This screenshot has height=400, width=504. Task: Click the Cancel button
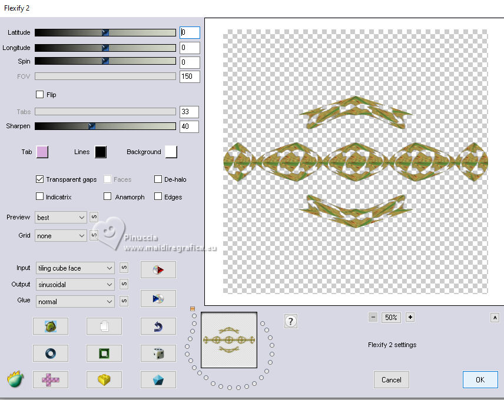[x=391, y=380]
